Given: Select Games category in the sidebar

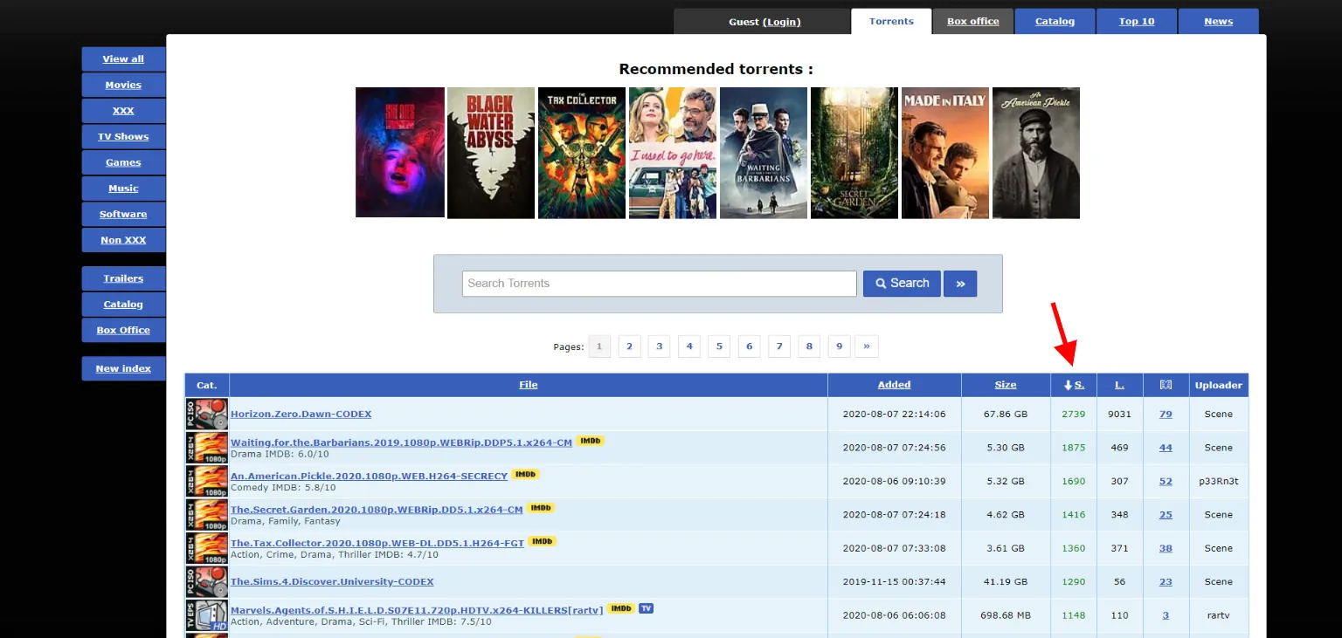Looking at the screenshot, I should pos(123,162).
